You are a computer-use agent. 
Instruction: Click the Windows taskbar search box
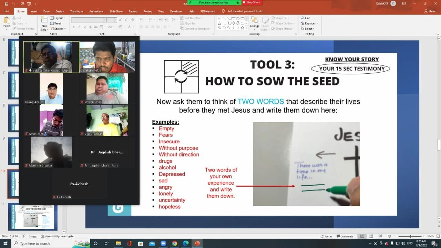(50, 244)
